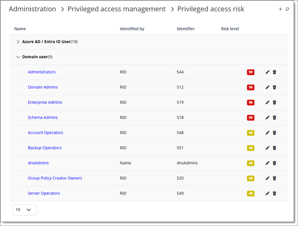
Task: Sort the table by the Name column header
Action: 20,29
